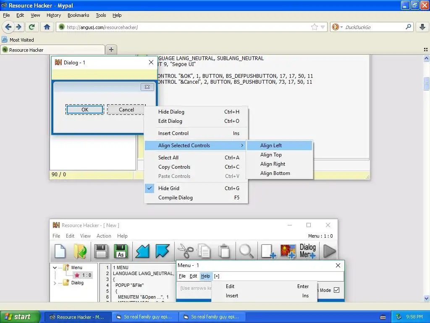The image size is (430, 323).
Task: Choose Align Left from the submenu
Action: pos(279,145)
